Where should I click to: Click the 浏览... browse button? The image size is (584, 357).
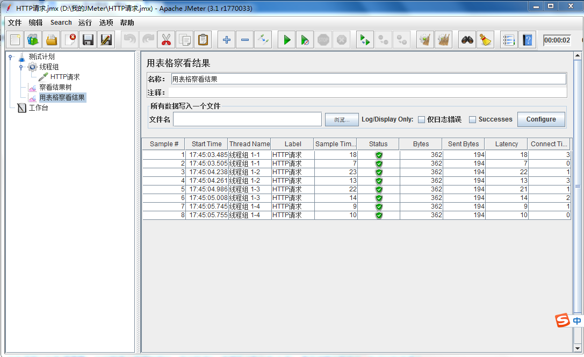click(x=342, y=119)
